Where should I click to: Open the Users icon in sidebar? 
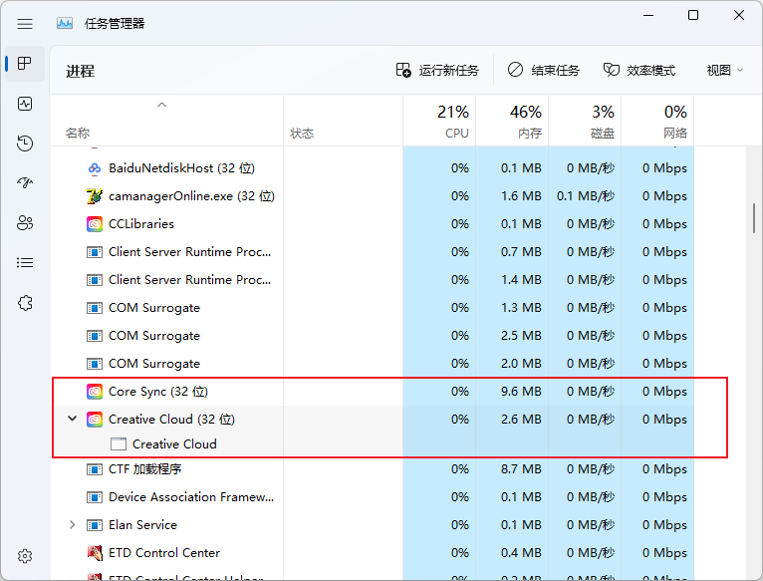25,223
